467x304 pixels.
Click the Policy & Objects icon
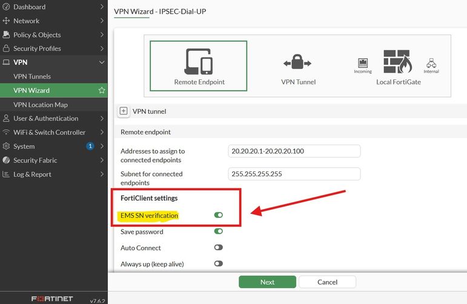point(6,35)
